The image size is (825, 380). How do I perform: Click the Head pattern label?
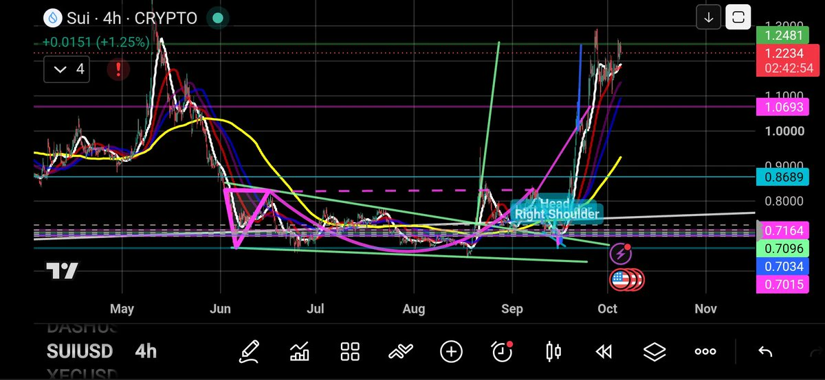[554, 202]
